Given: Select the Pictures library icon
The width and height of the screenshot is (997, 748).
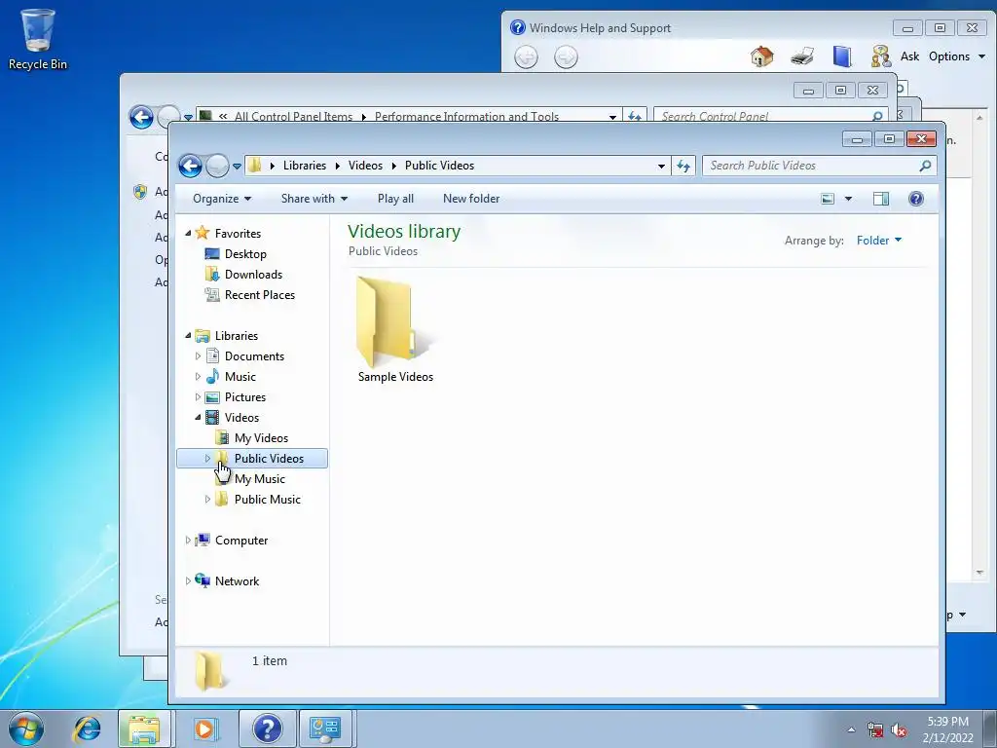Looking at the screenshot, I should click(213, 397).
